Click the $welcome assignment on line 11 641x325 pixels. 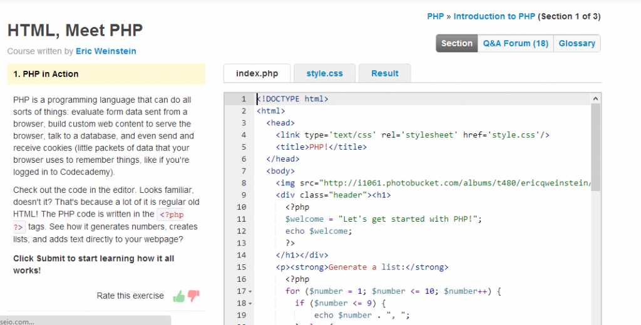coord(384,219)
